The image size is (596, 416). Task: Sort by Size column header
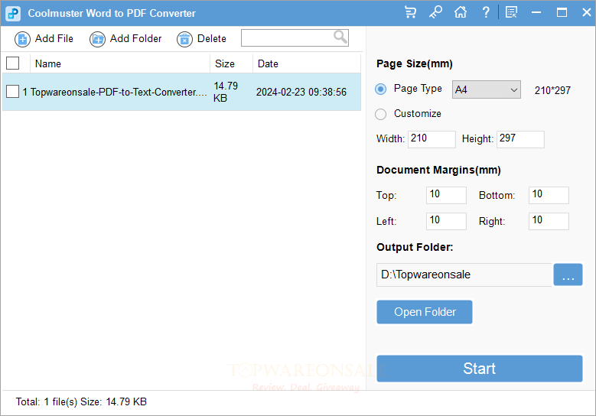point(231,63)
